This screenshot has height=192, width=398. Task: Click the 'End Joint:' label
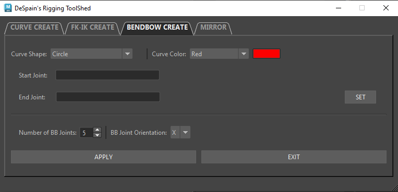(x=32, y=97)
